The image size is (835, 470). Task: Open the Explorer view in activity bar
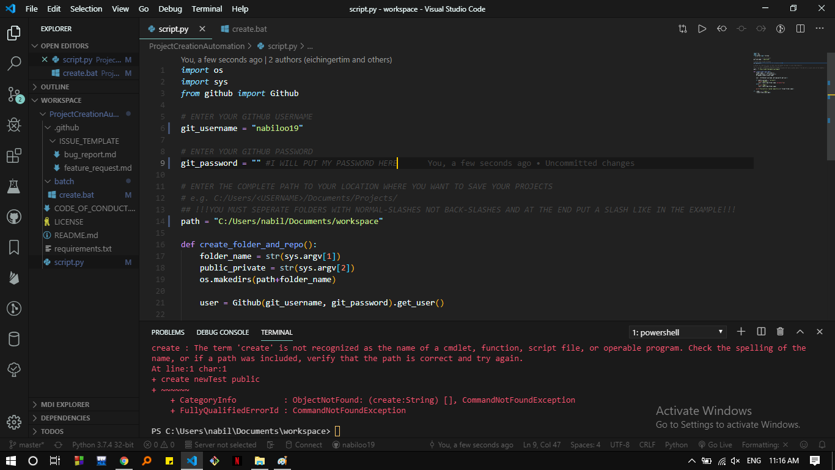[x=14, y=33]
